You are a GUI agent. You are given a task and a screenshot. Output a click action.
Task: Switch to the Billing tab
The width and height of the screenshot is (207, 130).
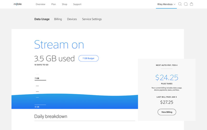pyautogui.click(x=58, y=19)
